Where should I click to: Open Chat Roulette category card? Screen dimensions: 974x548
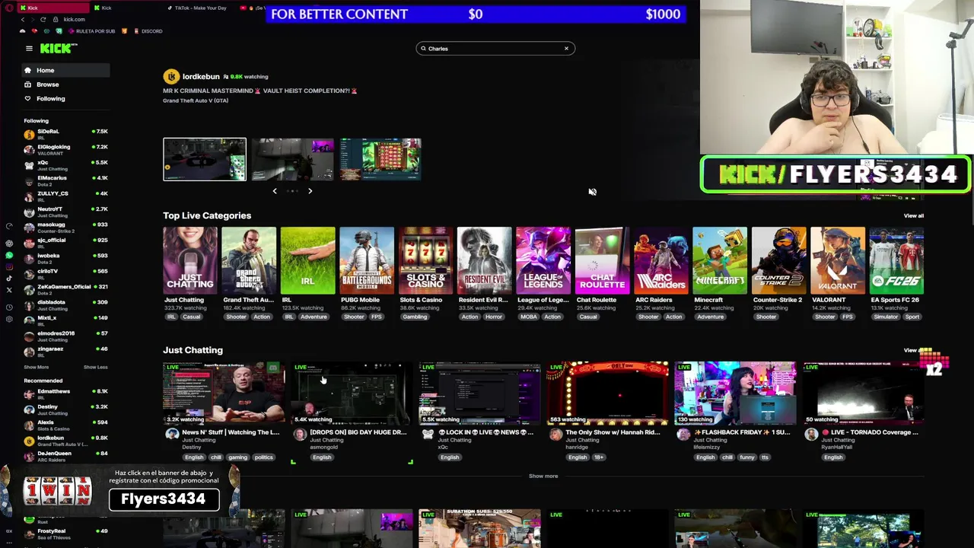[602, 260]
